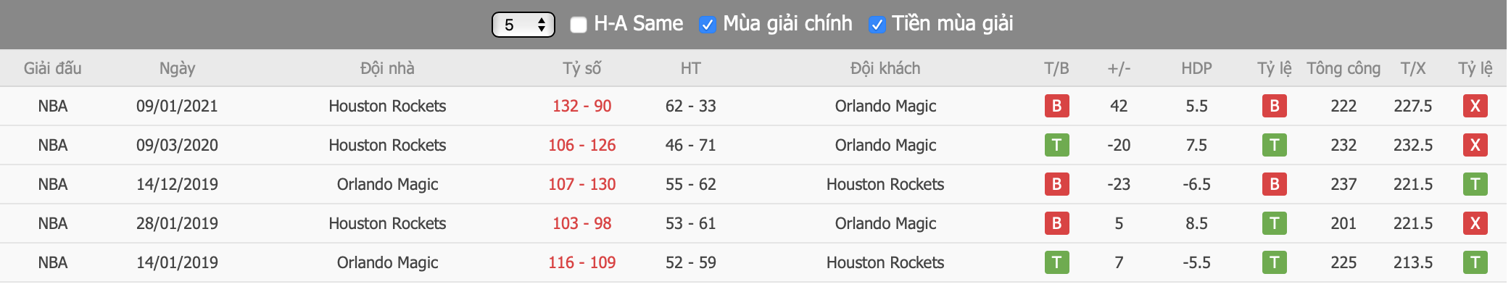Image resolution: width=1511 pixels, height=287 pixels.
Task: Click red B handicap badge in 14/12/2019 row
Action: click(x=1274, y=184)
